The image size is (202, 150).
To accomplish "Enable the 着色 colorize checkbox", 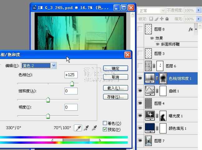I will (105, 123).
